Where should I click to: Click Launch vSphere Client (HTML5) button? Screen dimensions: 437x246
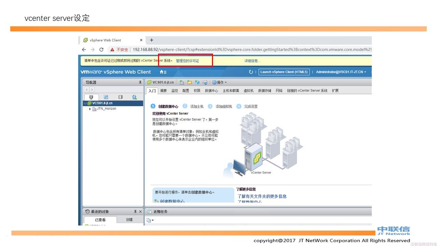(x=284, y=72)
